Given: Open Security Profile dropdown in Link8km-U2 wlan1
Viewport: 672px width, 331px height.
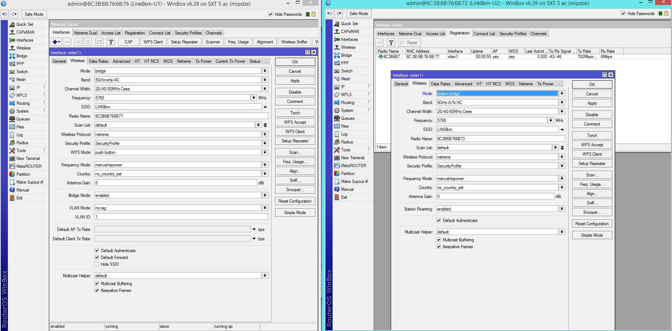Looking at the screenshot, I should (x=562, y=166).
